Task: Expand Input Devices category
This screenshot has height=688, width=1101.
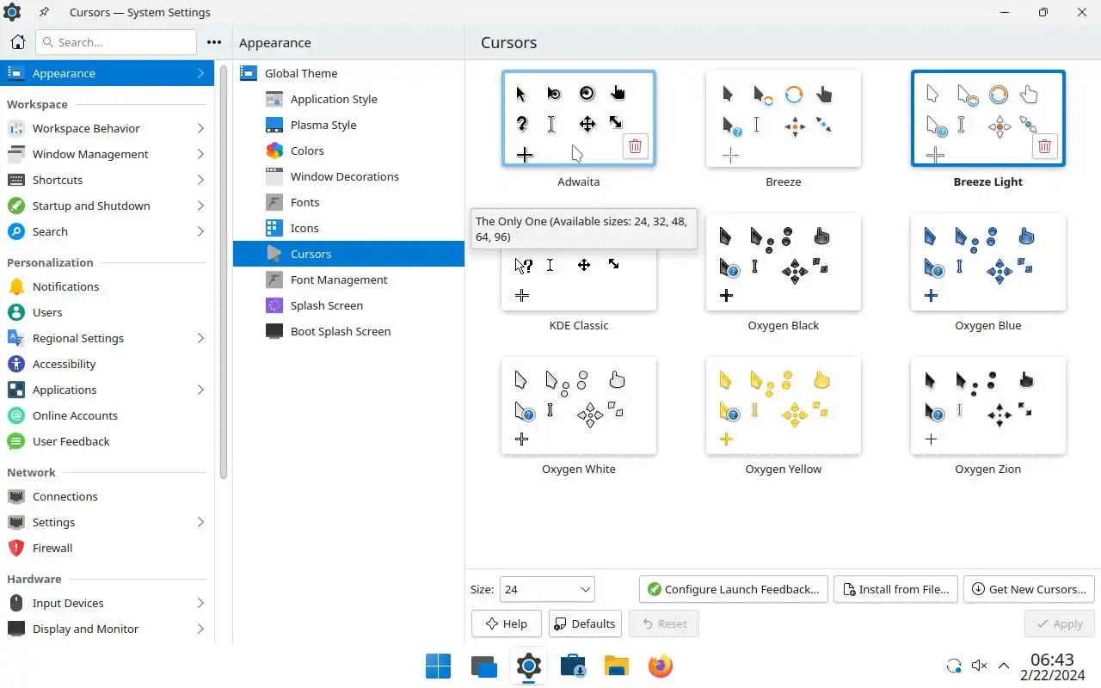Action: [108, 603]
